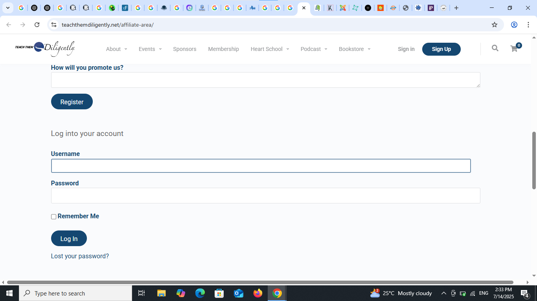Click the Teach Them Diligently logo
This screenshot has width=537, height=301.
coord(45,49)
